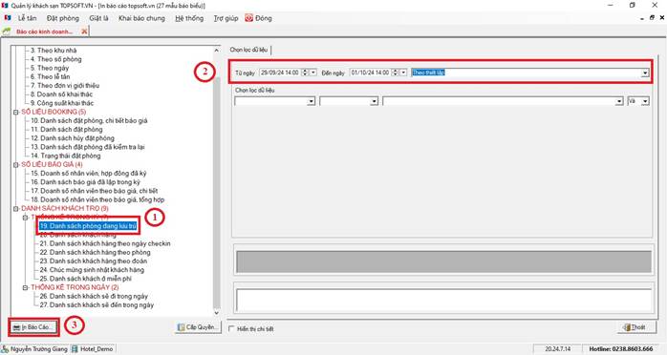Select 17. Doanh số nhân viên theo báo giá, chi tiết
The width and height of the screenshot is (667, 355).
[95, 191]
